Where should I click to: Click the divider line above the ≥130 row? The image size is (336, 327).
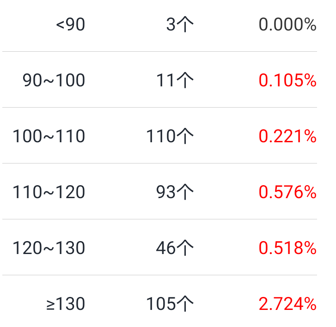(x=159, y=275)
